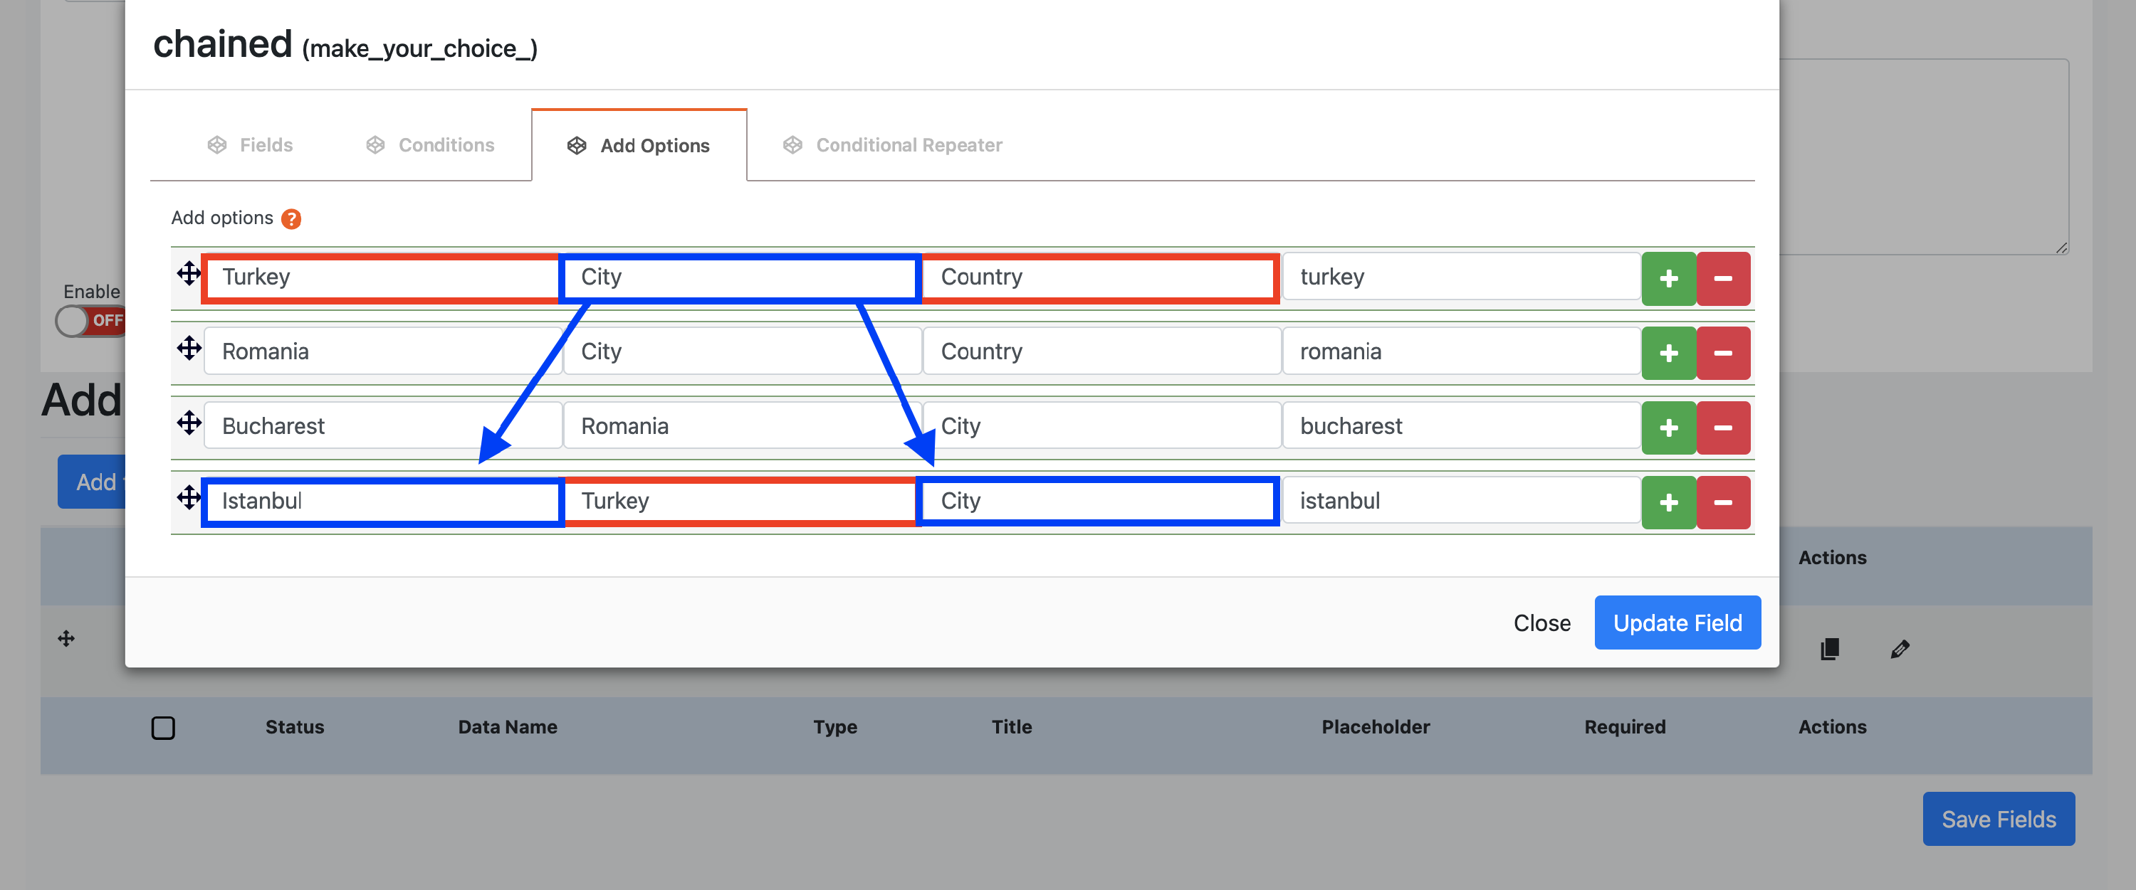Click the pencil edit icon in Actions
This screenshot has height=890, width=2136.
click(1900, 649)
